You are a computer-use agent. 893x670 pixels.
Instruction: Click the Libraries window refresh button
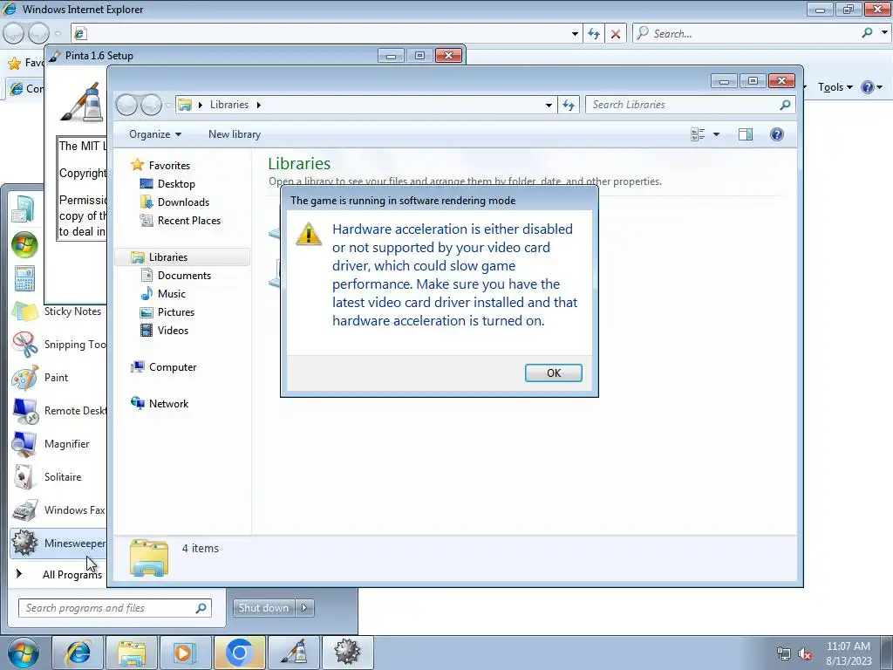coord(569,105)
